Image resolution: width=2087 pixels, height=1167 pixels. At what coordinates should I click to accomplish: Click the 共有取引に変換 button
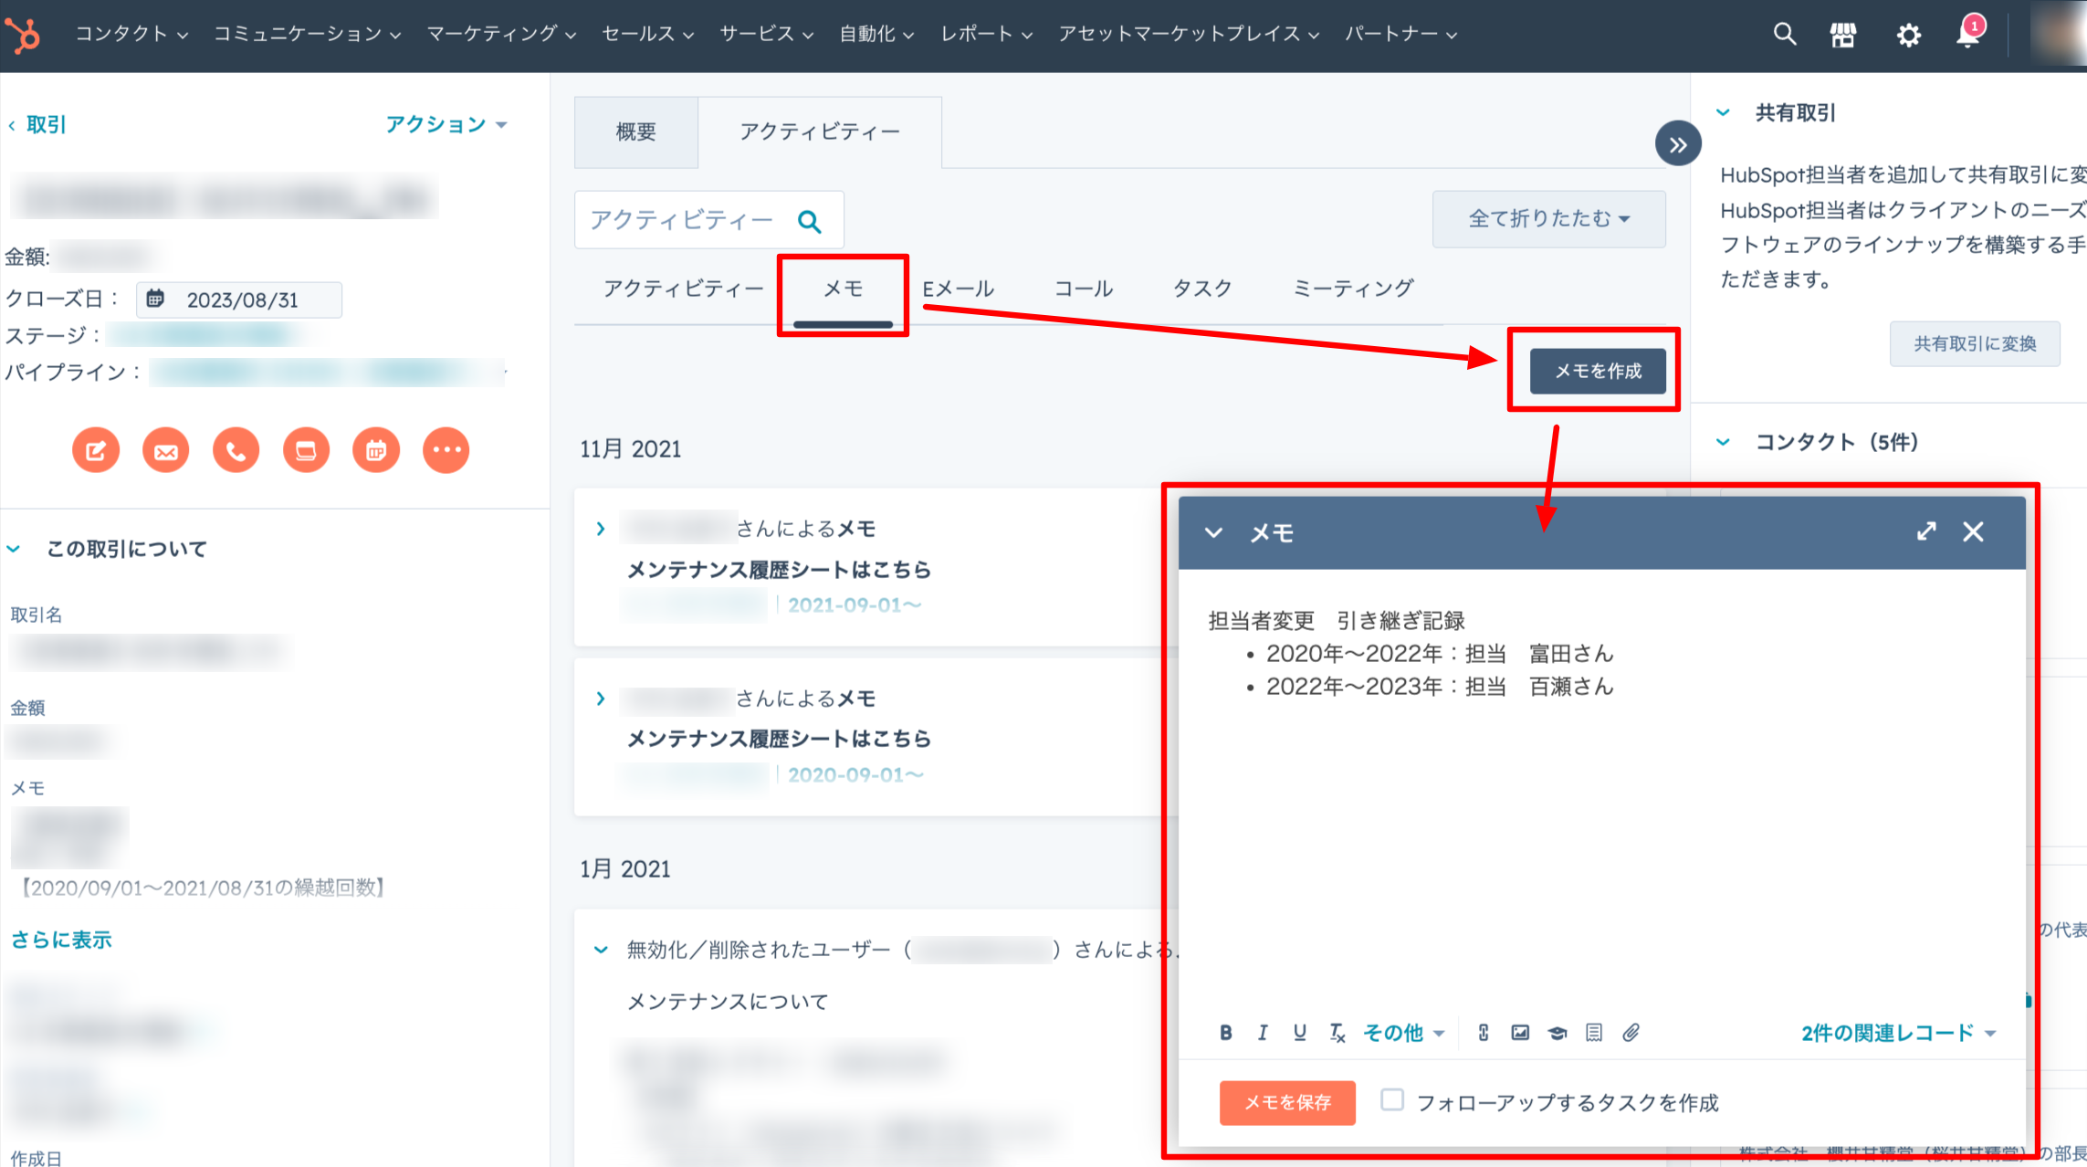click(1975, 343)
